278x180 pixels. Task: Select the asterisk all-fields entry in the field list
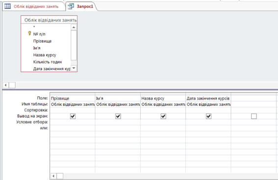pos(34,27)
